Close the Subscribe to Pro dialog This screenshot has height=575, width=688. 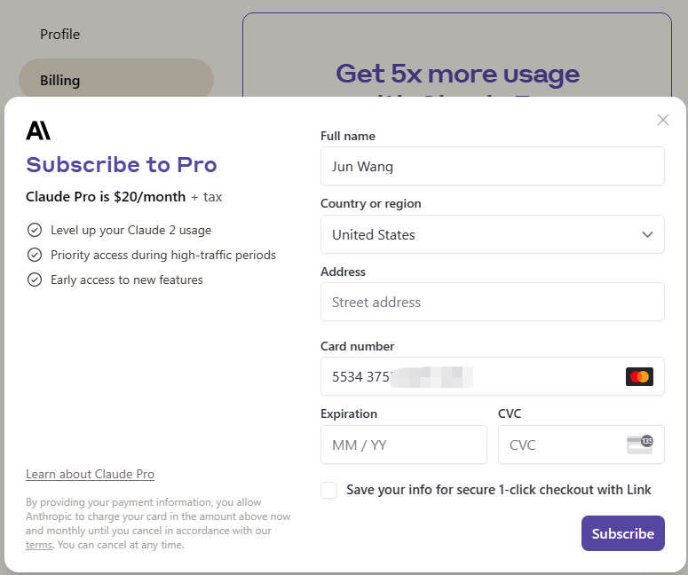point(662,120)
